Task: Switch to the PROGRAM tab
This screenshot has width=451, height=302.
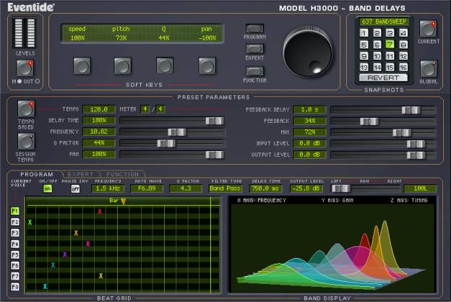Action: (x=37, y=174)
